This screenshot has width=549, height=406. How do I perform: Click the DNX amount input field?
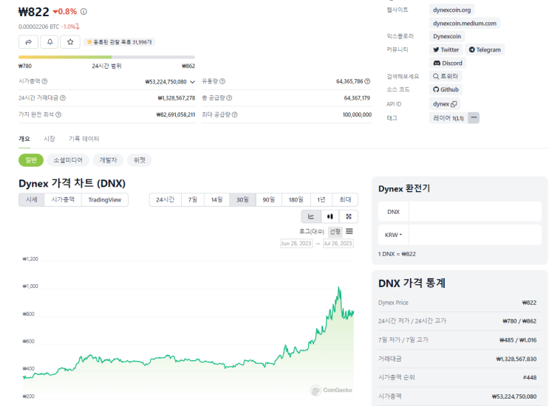tap(475, 212)
